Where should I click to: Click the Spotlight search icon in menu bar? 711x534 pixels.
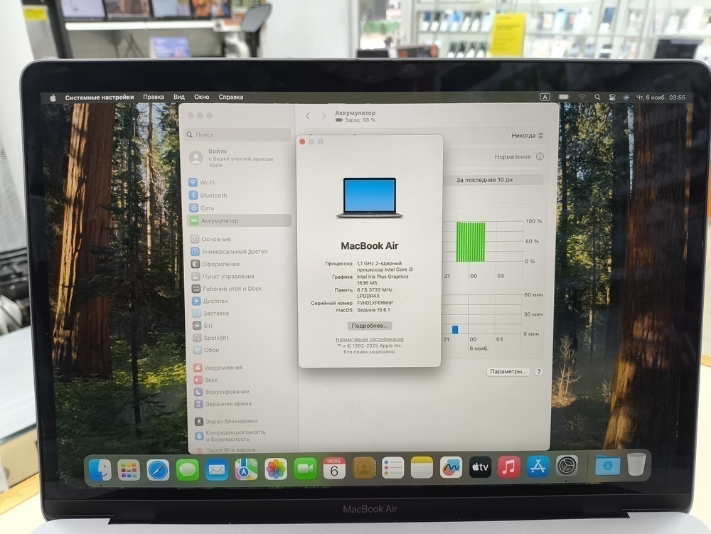coord(597,96)
